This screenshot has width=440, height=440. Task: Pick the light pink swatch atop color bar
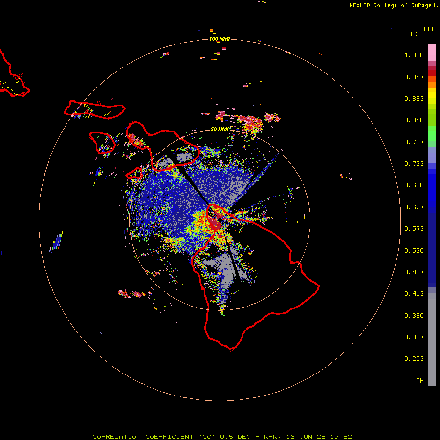(x=432, y=52)
